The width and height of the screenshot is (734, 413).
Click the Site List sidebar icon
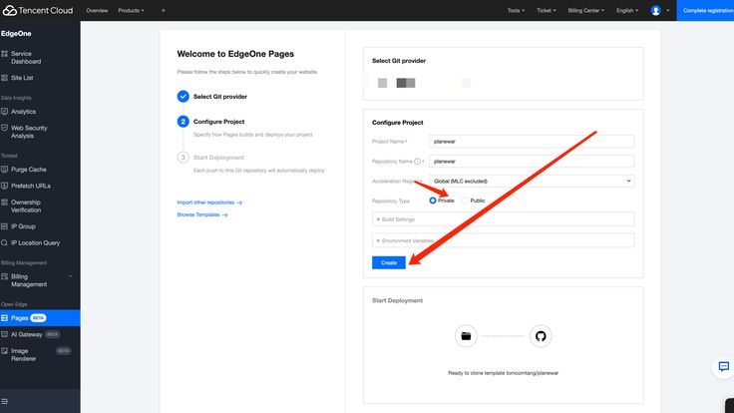[x=5, y=78]
